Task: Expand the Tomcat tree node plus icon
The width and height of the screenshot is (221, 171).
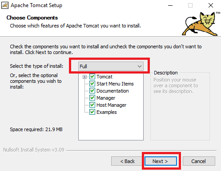Action: pos(84,77)
